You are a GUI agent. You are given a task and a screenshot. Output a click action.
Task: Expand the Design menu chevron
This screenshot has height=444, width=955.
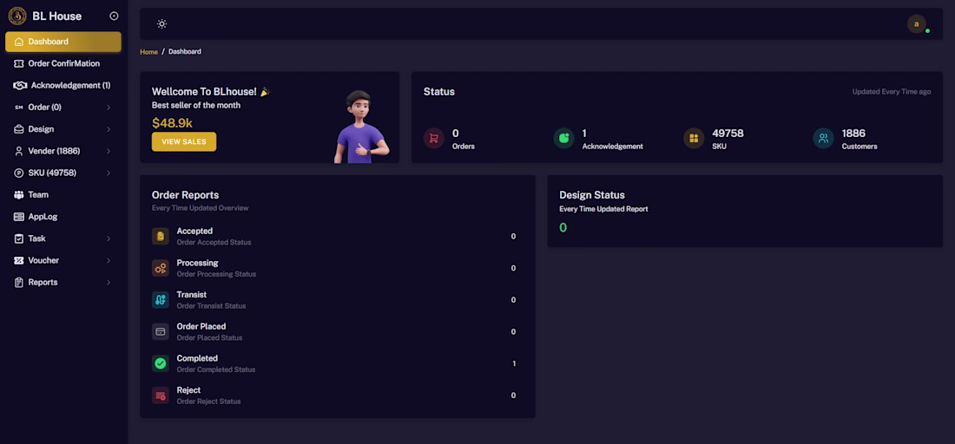pyautogui.click(x=109, y=129)
